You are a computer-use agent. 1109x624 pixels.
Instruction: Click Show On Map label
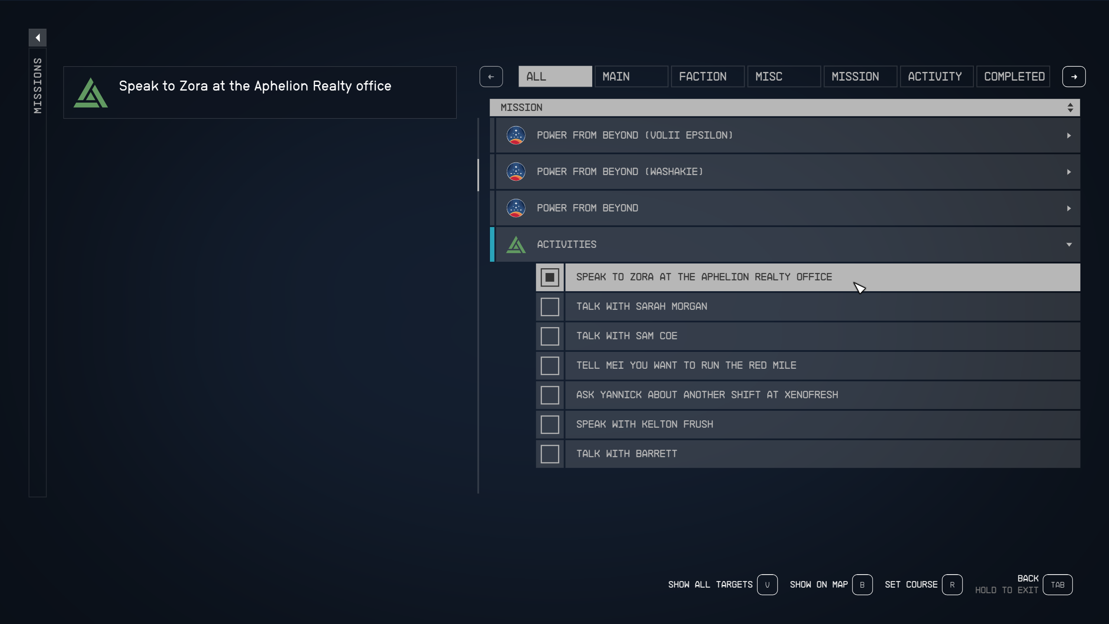(x=819, y=585)
